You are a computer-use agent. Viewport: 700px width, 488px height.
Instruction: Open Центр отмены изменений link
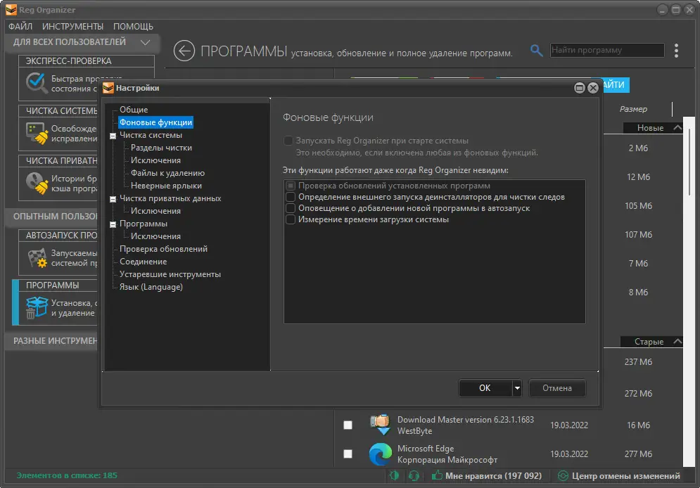625,476
